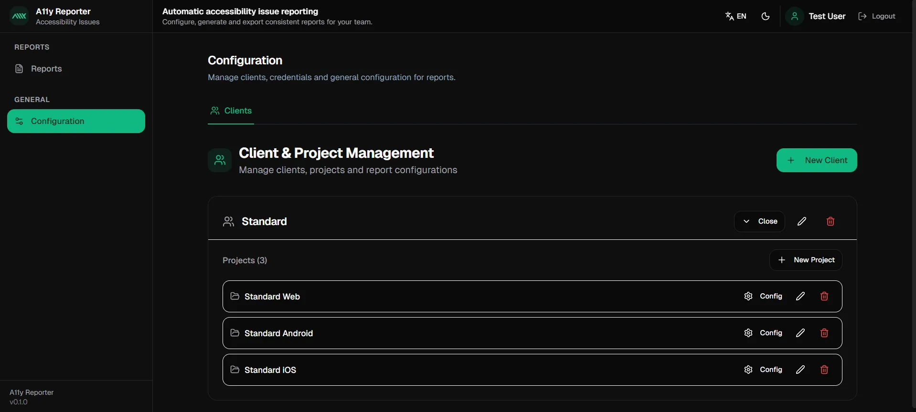Log out using the Logout link
The height and width of the screenshot is (412, 916).
[x=877, y=16]
